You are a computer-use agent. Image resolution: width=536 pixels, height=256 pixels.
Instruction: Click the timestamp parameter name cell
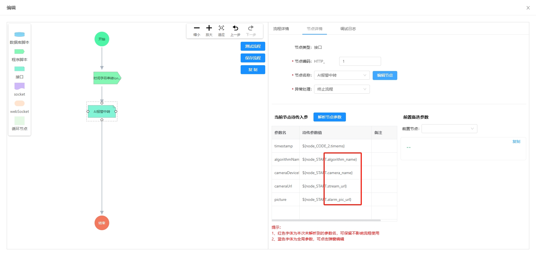(x=285, y=146)
